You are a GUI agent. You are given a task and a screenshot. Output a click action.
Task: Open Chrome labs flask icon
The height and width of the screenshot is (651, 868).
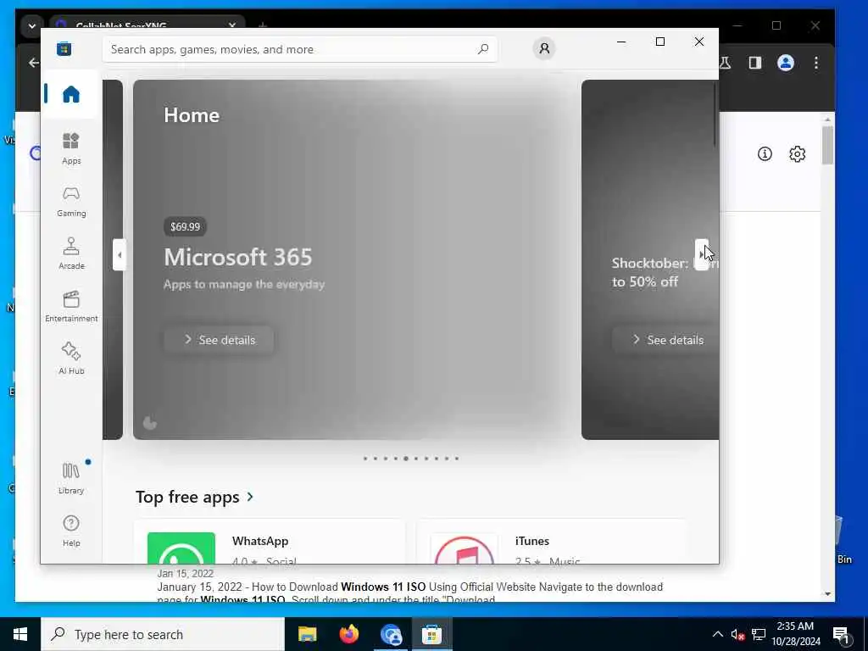point(726,63)
